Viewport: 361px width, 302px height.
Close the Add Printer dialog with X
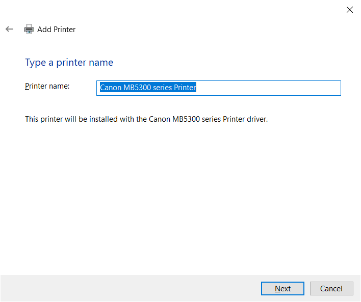[x=349, y=10]
